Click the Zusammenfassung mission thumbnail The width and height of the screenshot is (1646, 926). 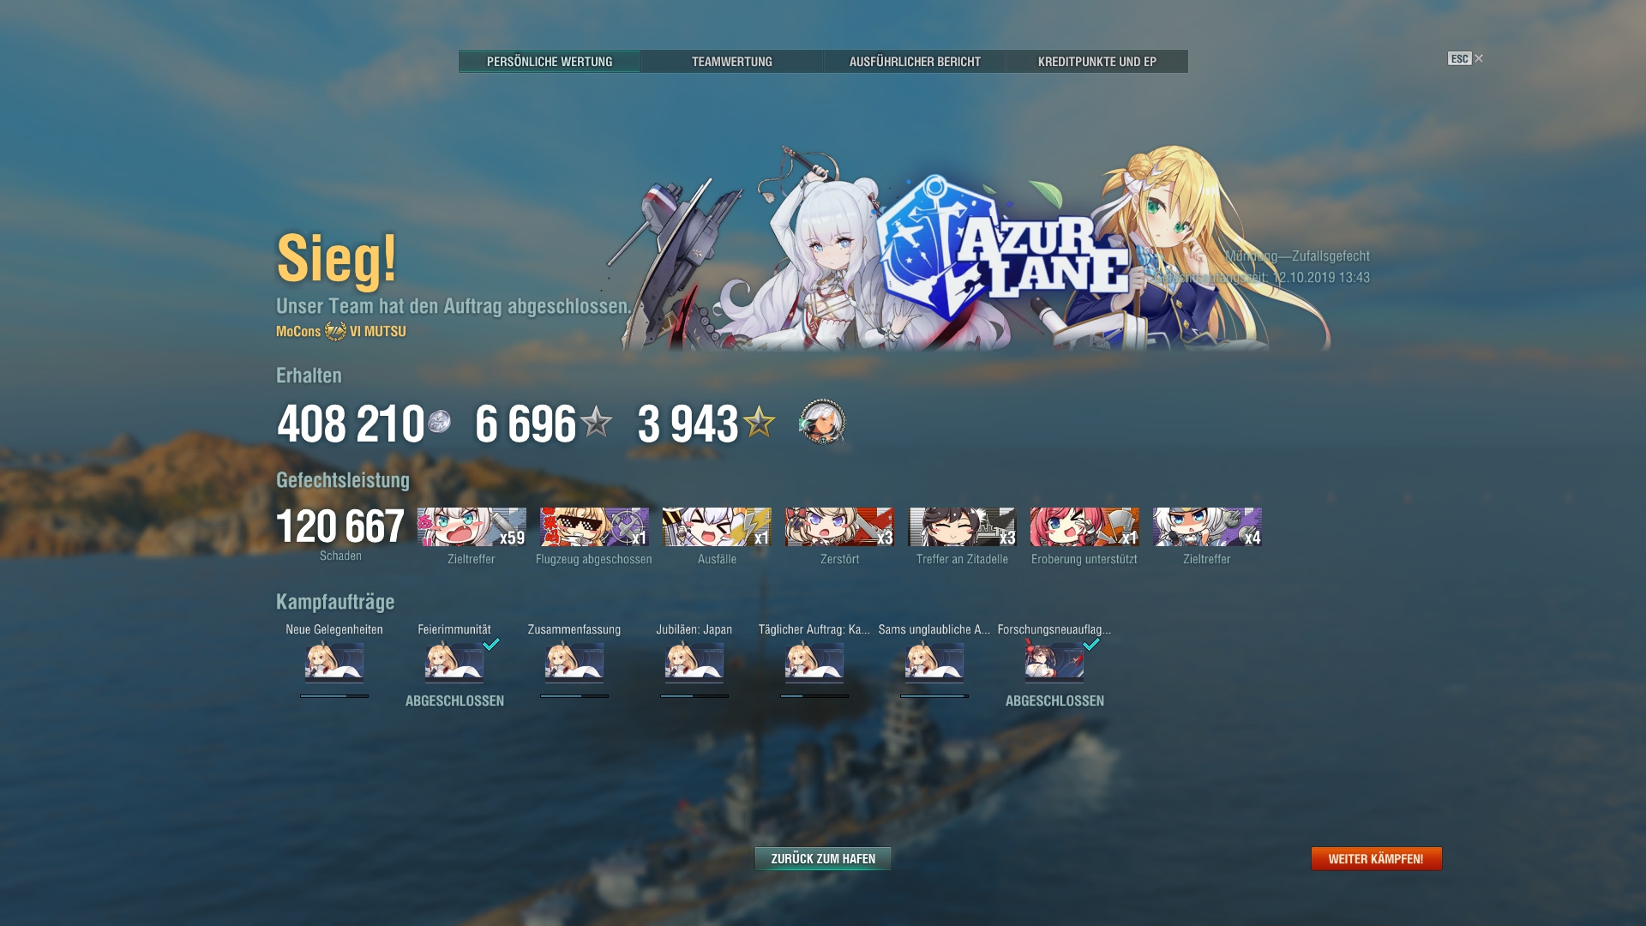(574, 662)
